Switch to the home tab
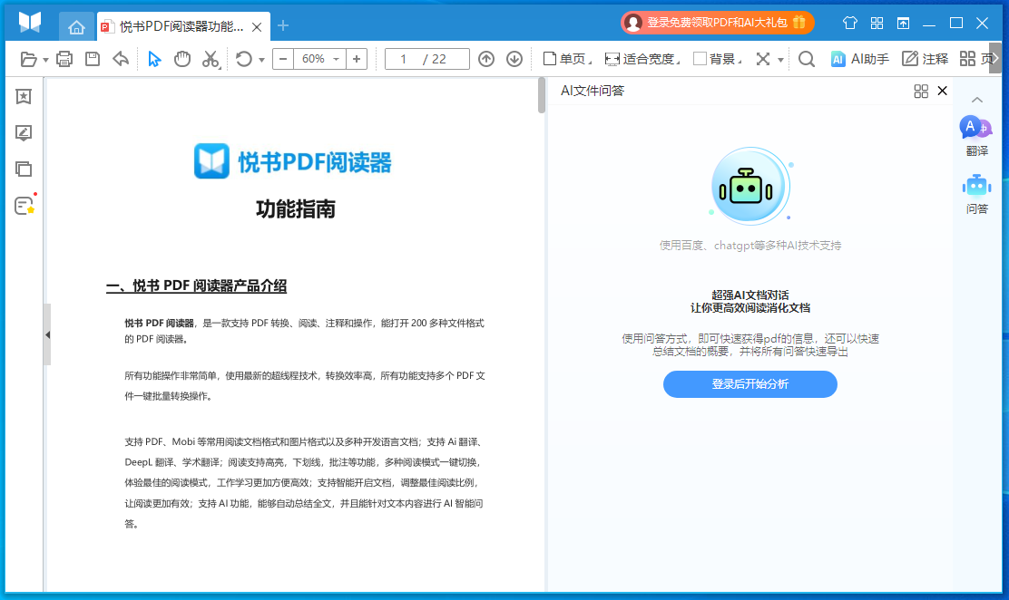The image size is (1009, 600). (x=76, y=26)
